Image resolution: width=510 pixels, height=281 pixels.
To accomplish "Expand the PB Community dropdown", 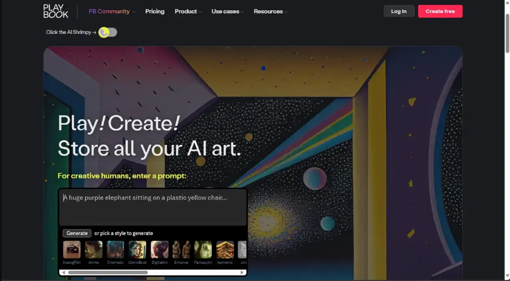I will [x=112, y=11].
